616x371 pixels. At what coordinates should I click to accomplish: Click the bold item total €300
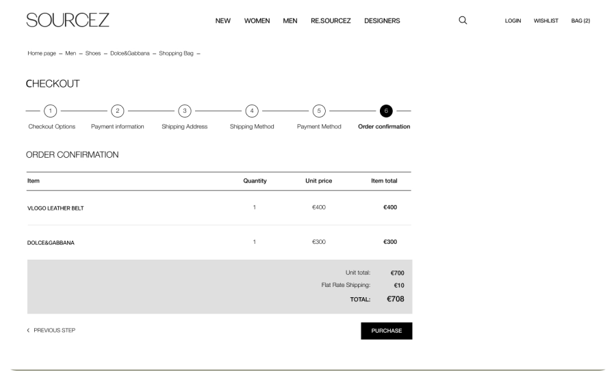(x=390, y=242)
